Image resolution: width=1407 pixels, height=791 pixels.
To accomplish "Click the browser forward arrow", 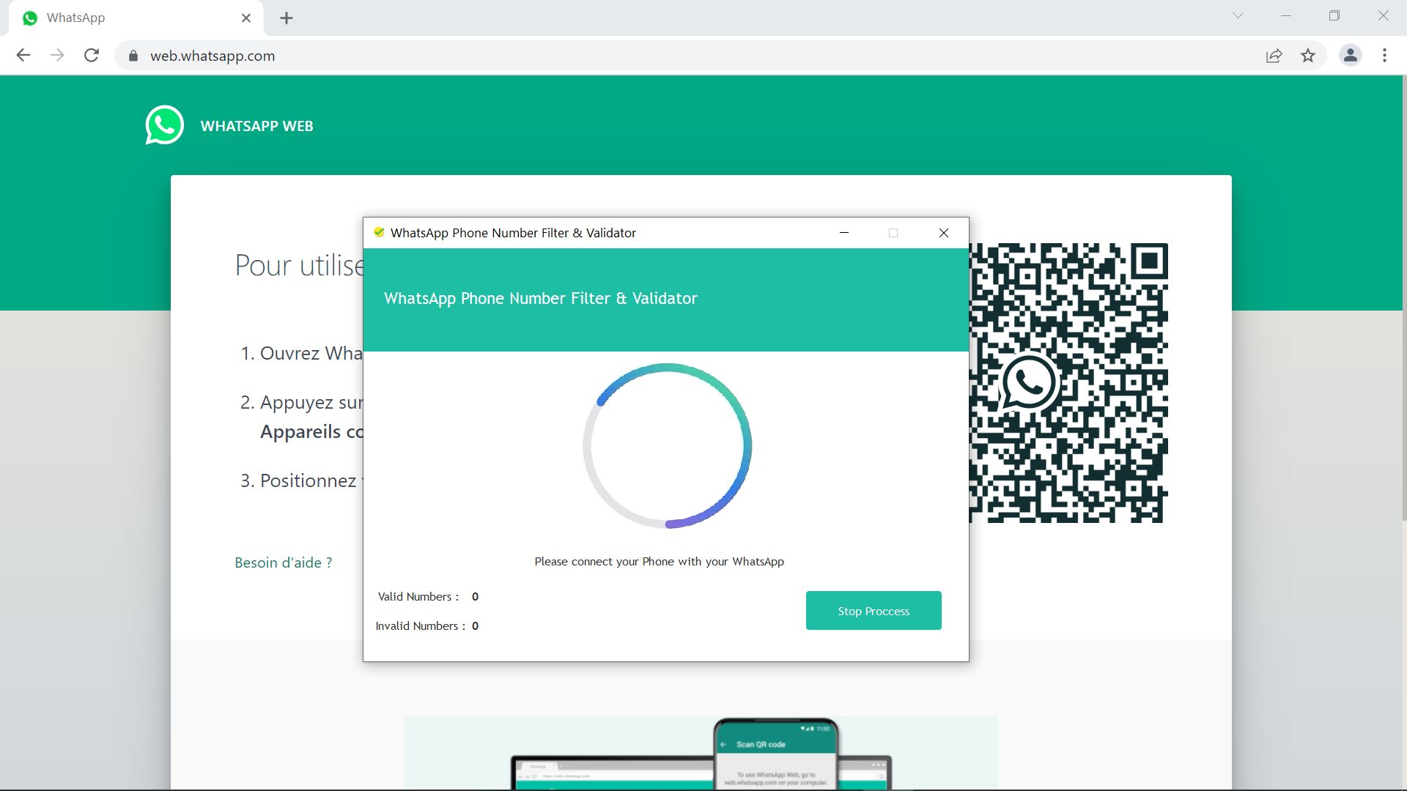I will (57, 56).
